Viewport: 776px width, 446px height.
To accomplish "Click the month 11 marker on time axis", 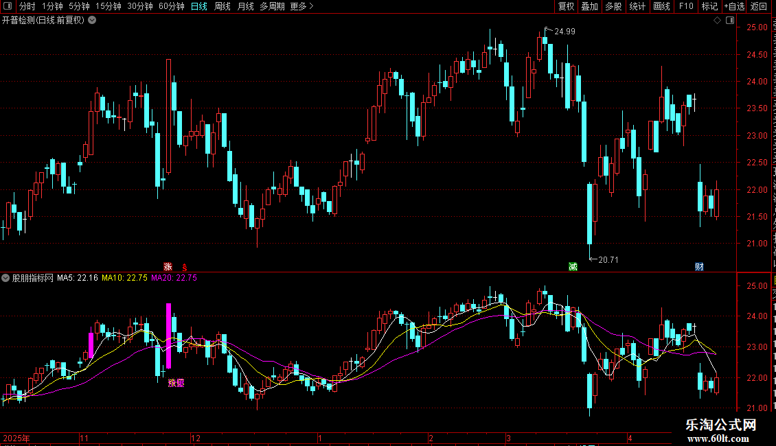I will (84, 438).
